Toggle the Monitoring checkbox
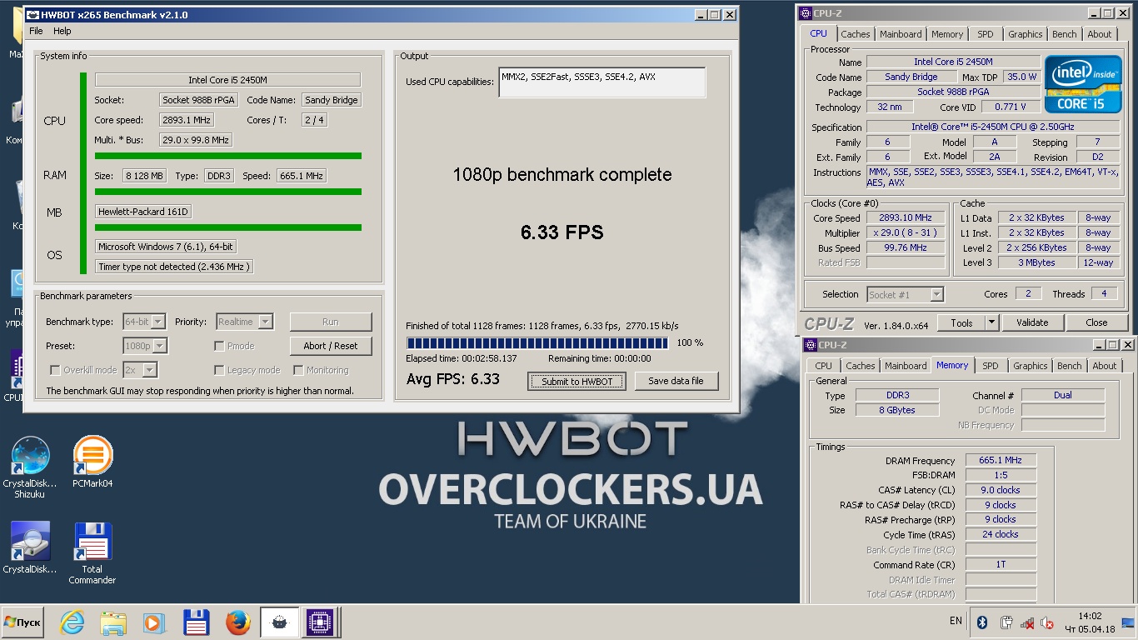1138x640 pixels. 298,370
